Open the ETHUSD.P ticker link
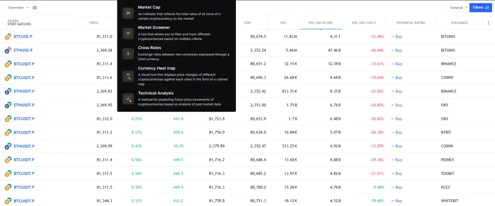Image resolution: width=495 pixels, height=206 pixels. (x=23, y=50)
